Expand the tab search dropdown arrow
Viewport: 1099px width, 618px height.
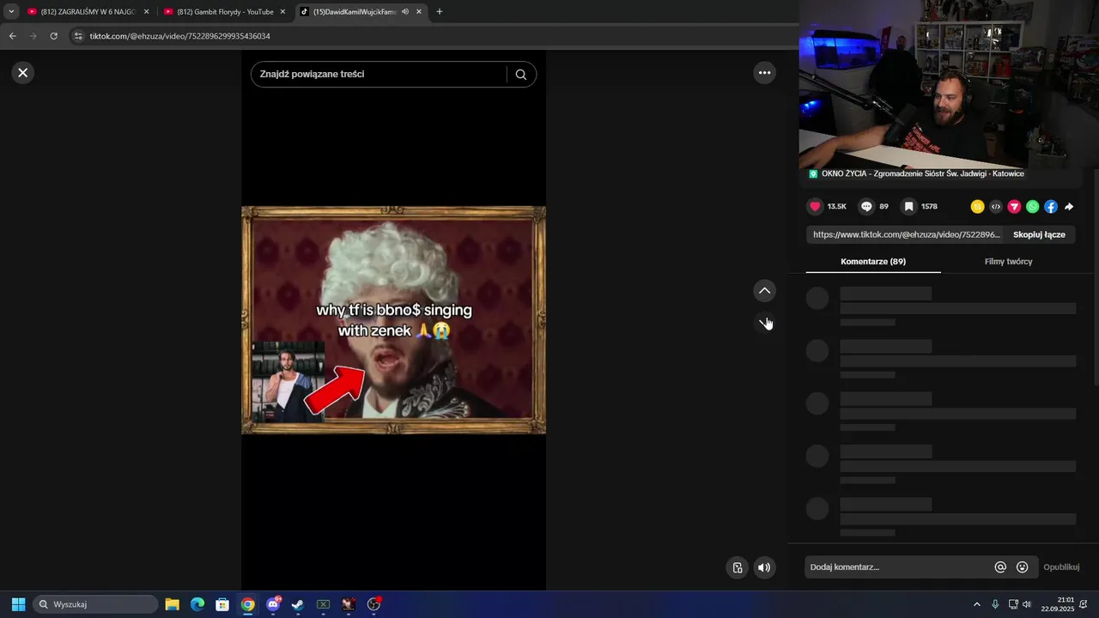[11, 12]
